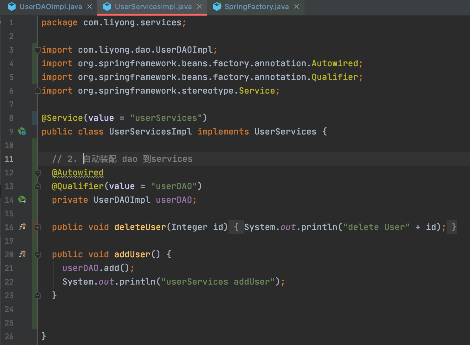Screen dimensions: 470x345
Task: Click the @Service annotation on line 8
Action: 62,118
